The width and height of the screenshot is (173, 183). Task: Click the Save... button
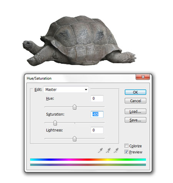click(x=135, y=120)
